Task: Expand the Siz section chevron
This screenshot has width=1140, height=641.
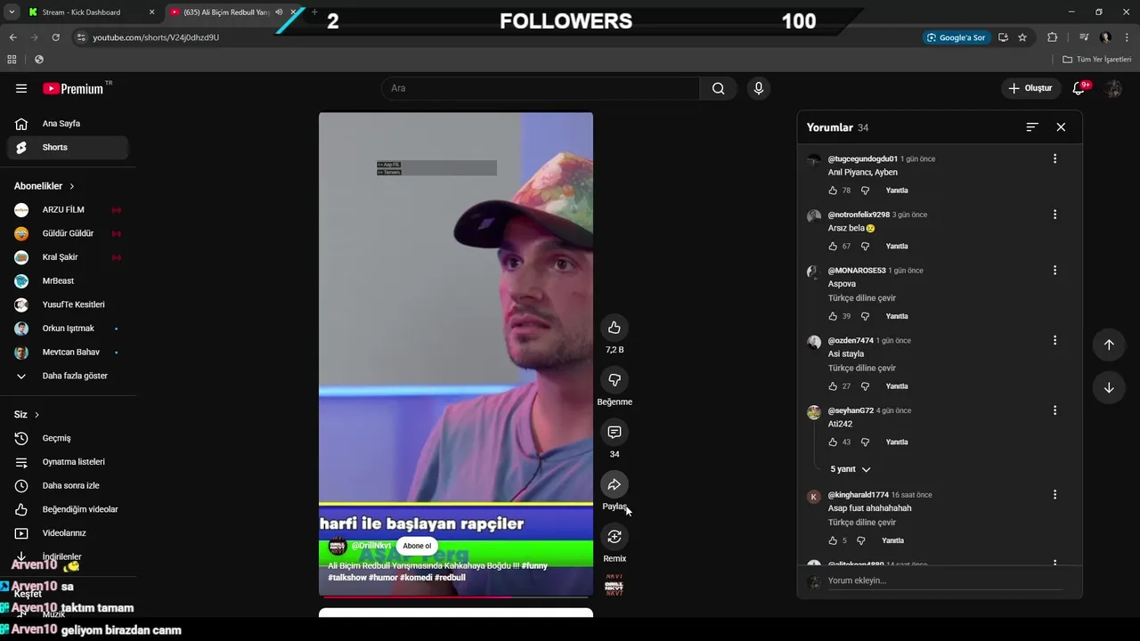Action: (x=37, y=415)
